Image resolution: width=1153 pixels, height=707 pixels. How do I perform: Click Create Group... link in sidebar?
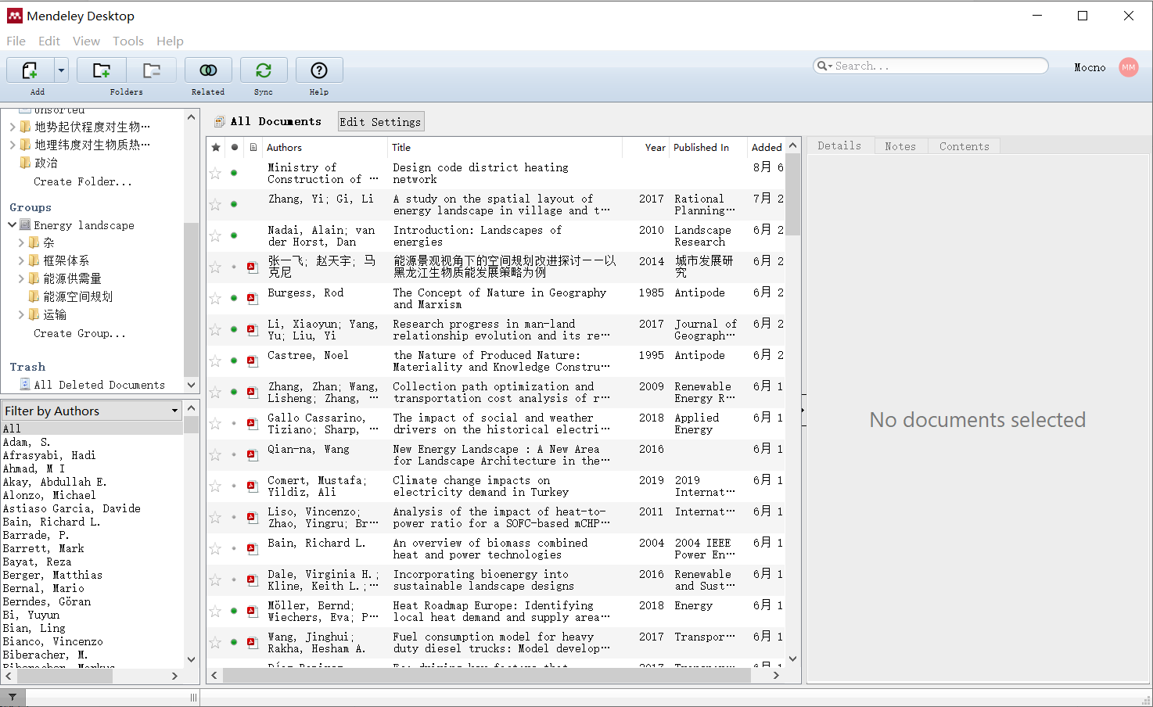coord(80,333)
